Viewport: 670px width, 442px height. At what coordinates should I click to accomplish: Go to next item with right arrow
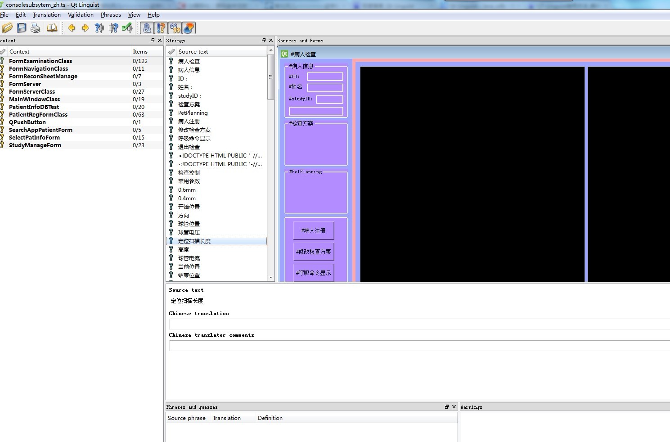(x=85, y=28)
